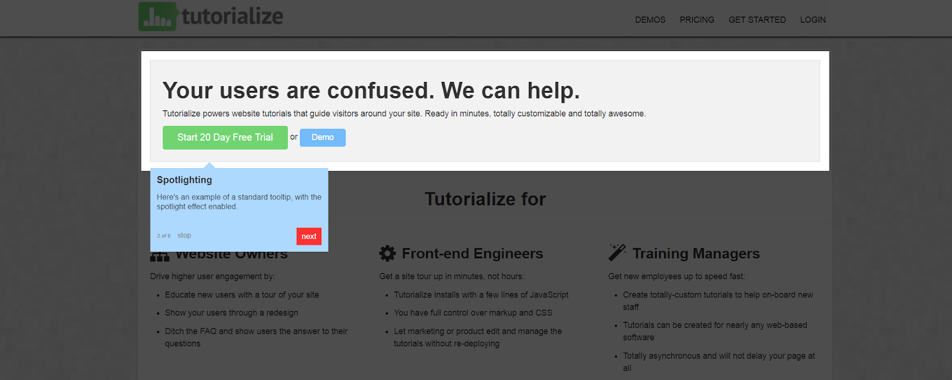Click the magic wand icon beside Training Managers
Image resolution: width=952 pixels, height=380 pixels.
[617, 252]
